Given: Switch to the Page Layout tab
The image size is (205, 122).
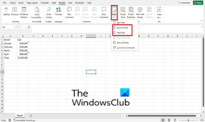Looking at the screenshot, I should (x=32, y=3).
